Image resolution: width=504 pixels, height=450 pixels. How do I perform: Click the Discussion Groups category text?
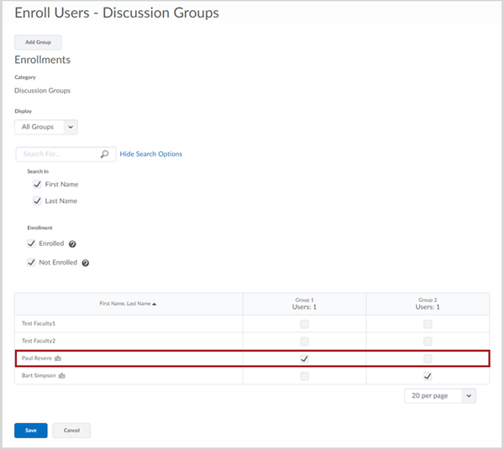pos(43,91)
